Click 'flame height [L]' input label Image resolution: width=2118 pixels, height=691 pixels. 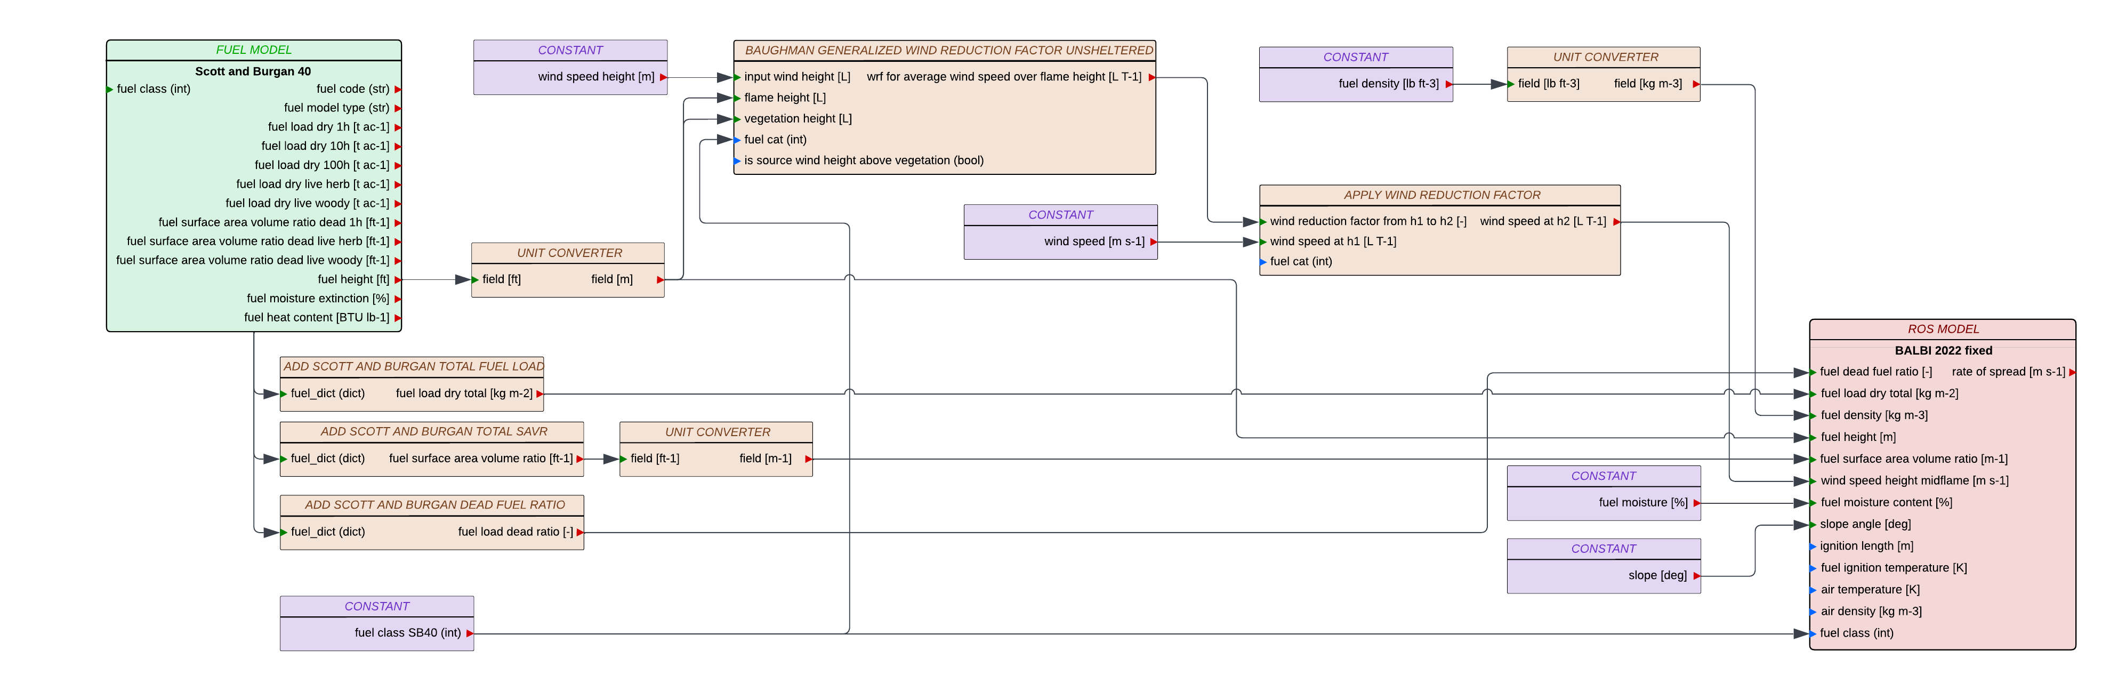point(785,98)
